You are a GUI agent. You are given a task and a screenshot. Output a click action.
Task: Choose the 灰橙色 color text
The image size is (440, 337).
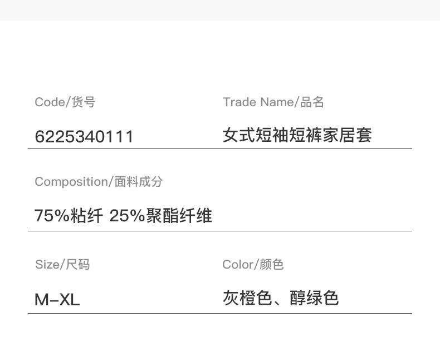tap(247, 299)
